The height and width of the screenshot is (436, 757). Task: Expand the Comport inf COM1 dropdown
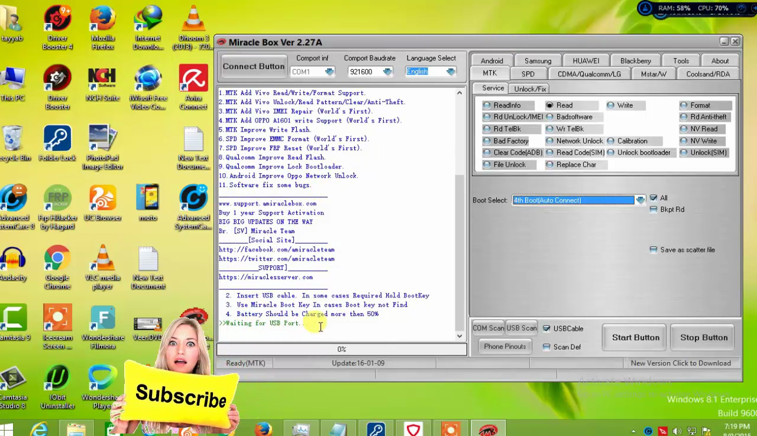click(x=329, y=71)
